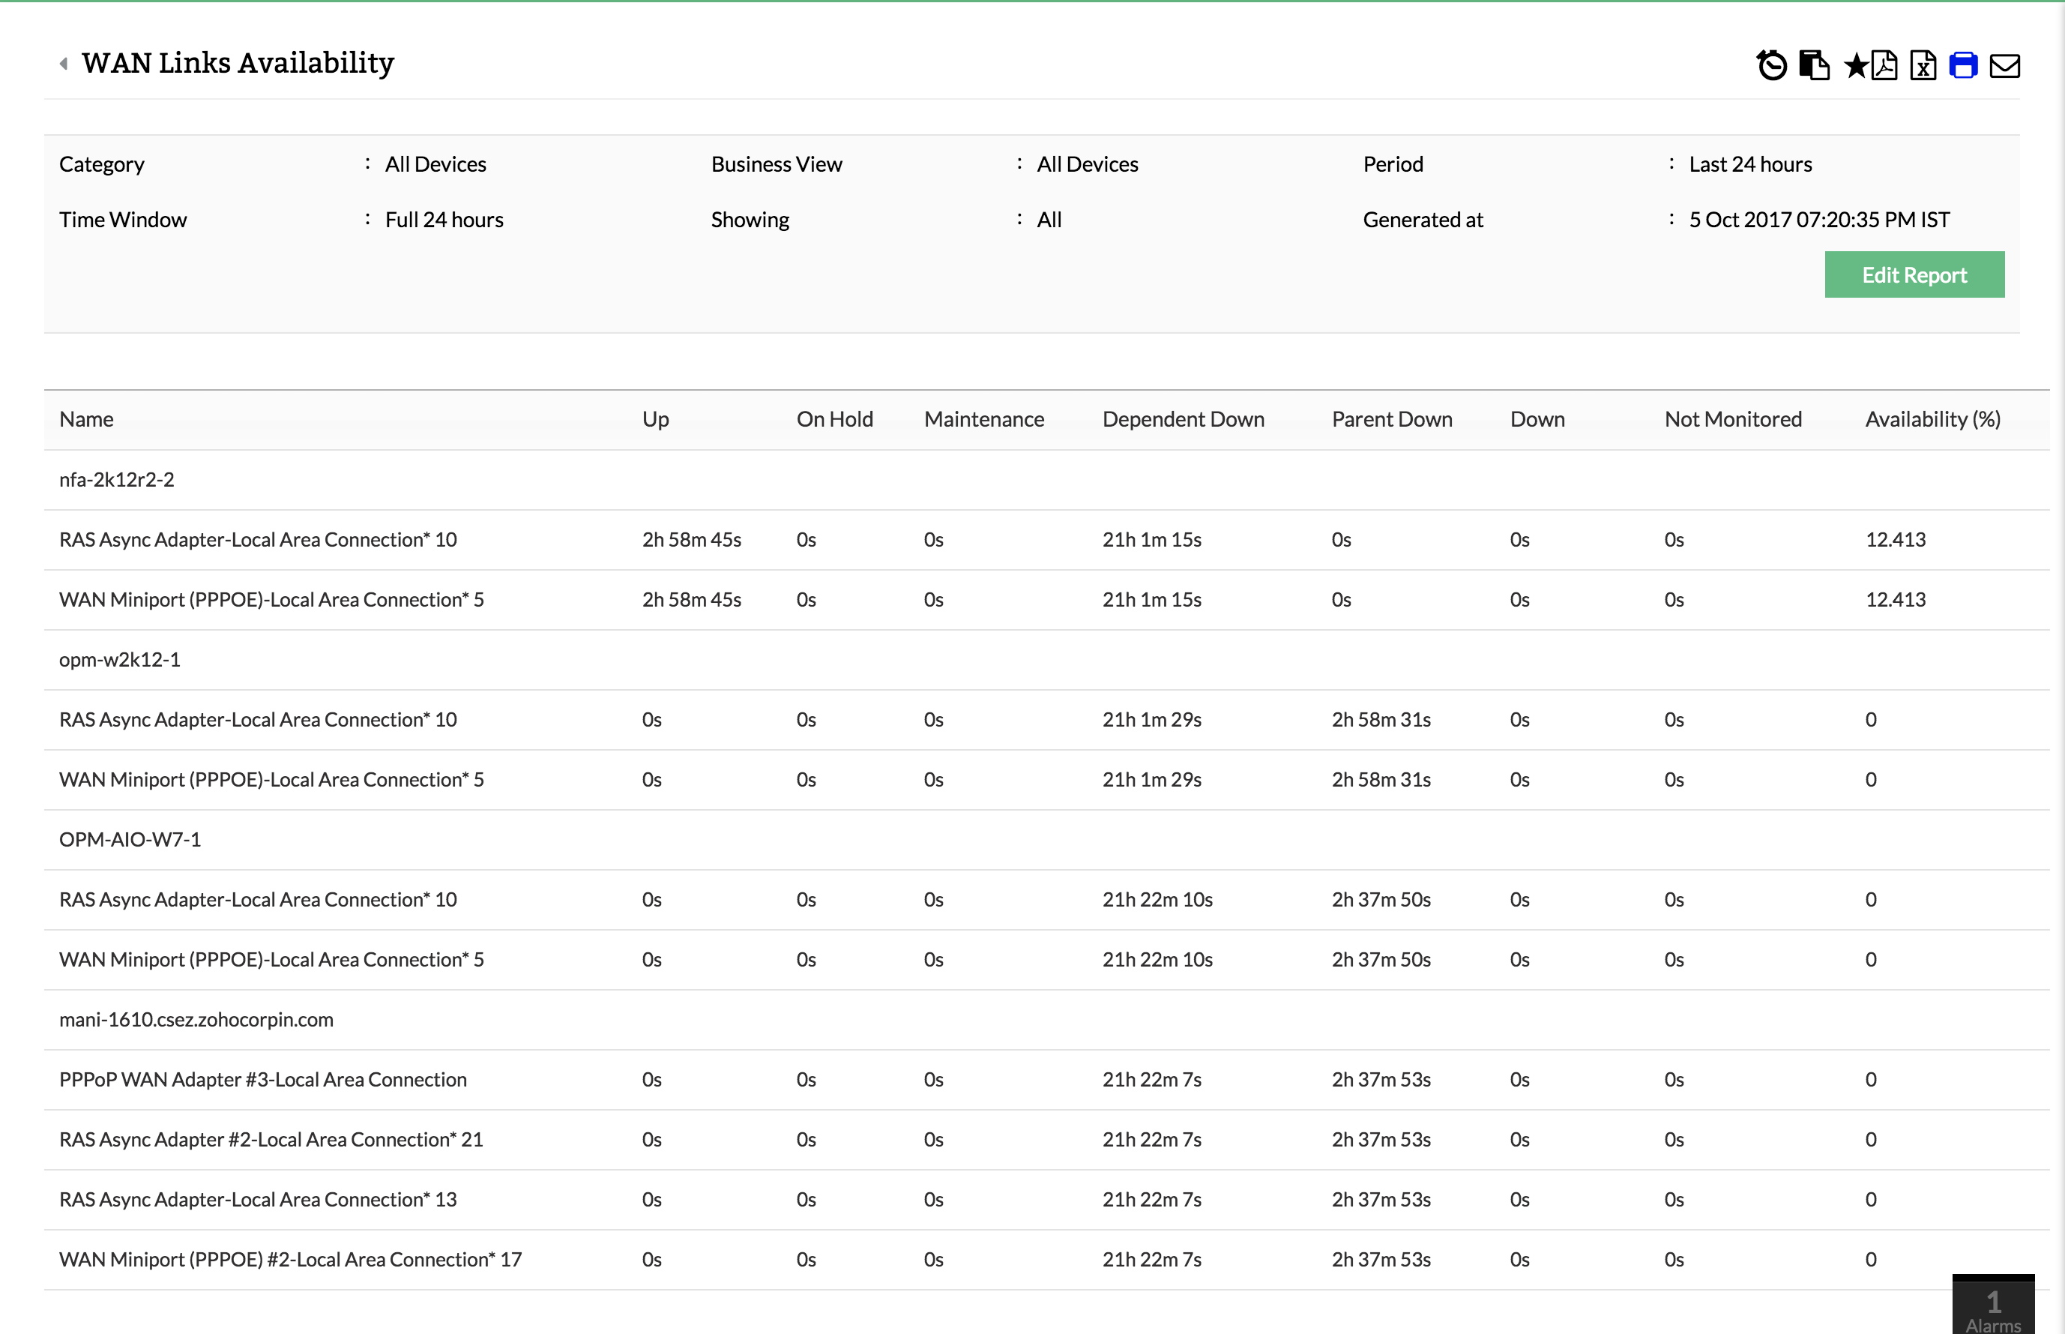Click the Edit Report button
This screenshot has height=1334, width=2065.
click(x=1914, y=274)
